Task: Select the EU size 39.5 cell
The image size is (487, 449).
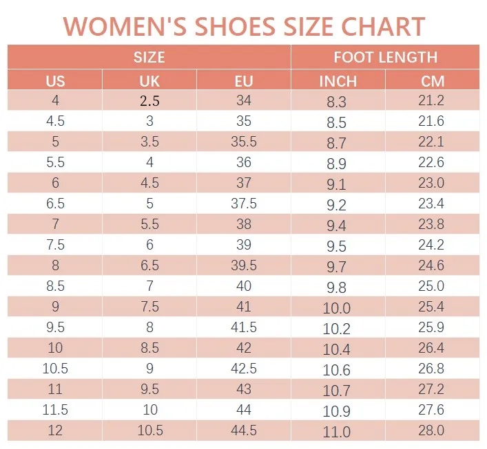Action: click(x=244, y=266)
